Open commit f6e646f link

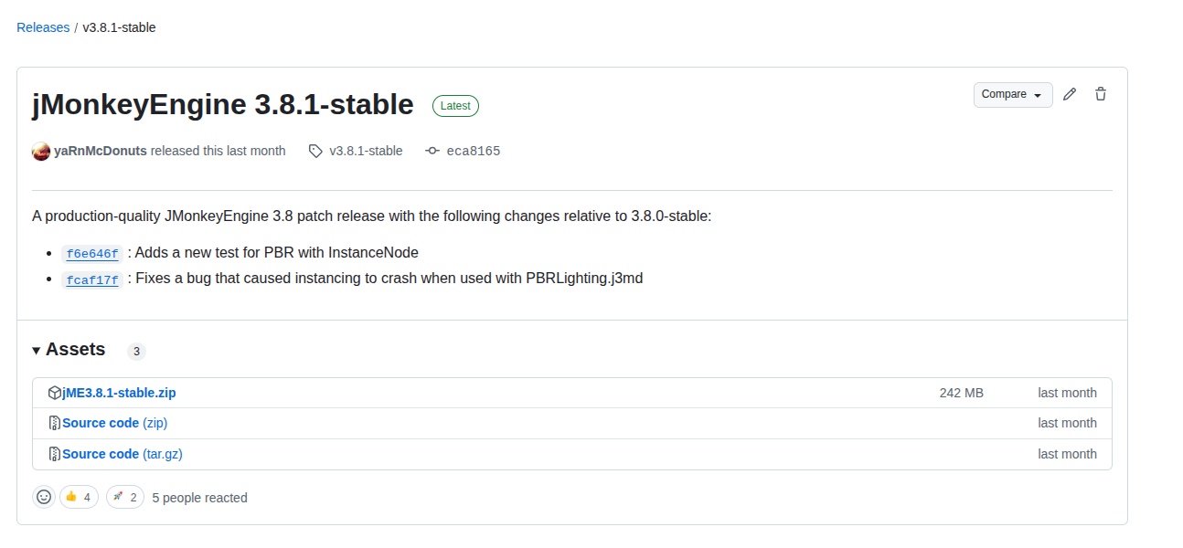[x=92, y=254]
